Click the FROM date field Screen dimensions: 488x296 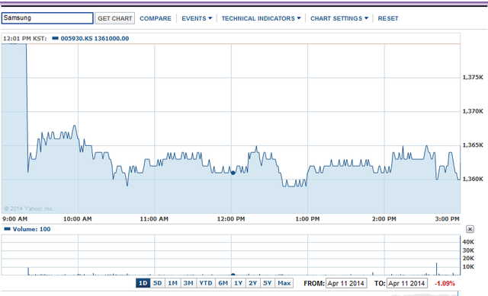[x=346, y=283]
